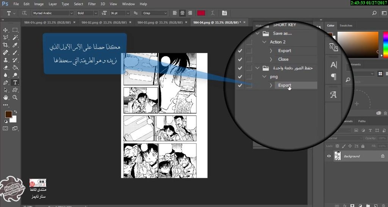The image size is (388, 207).
Task: Select the Hand tool
Action: tap(5, 97)
